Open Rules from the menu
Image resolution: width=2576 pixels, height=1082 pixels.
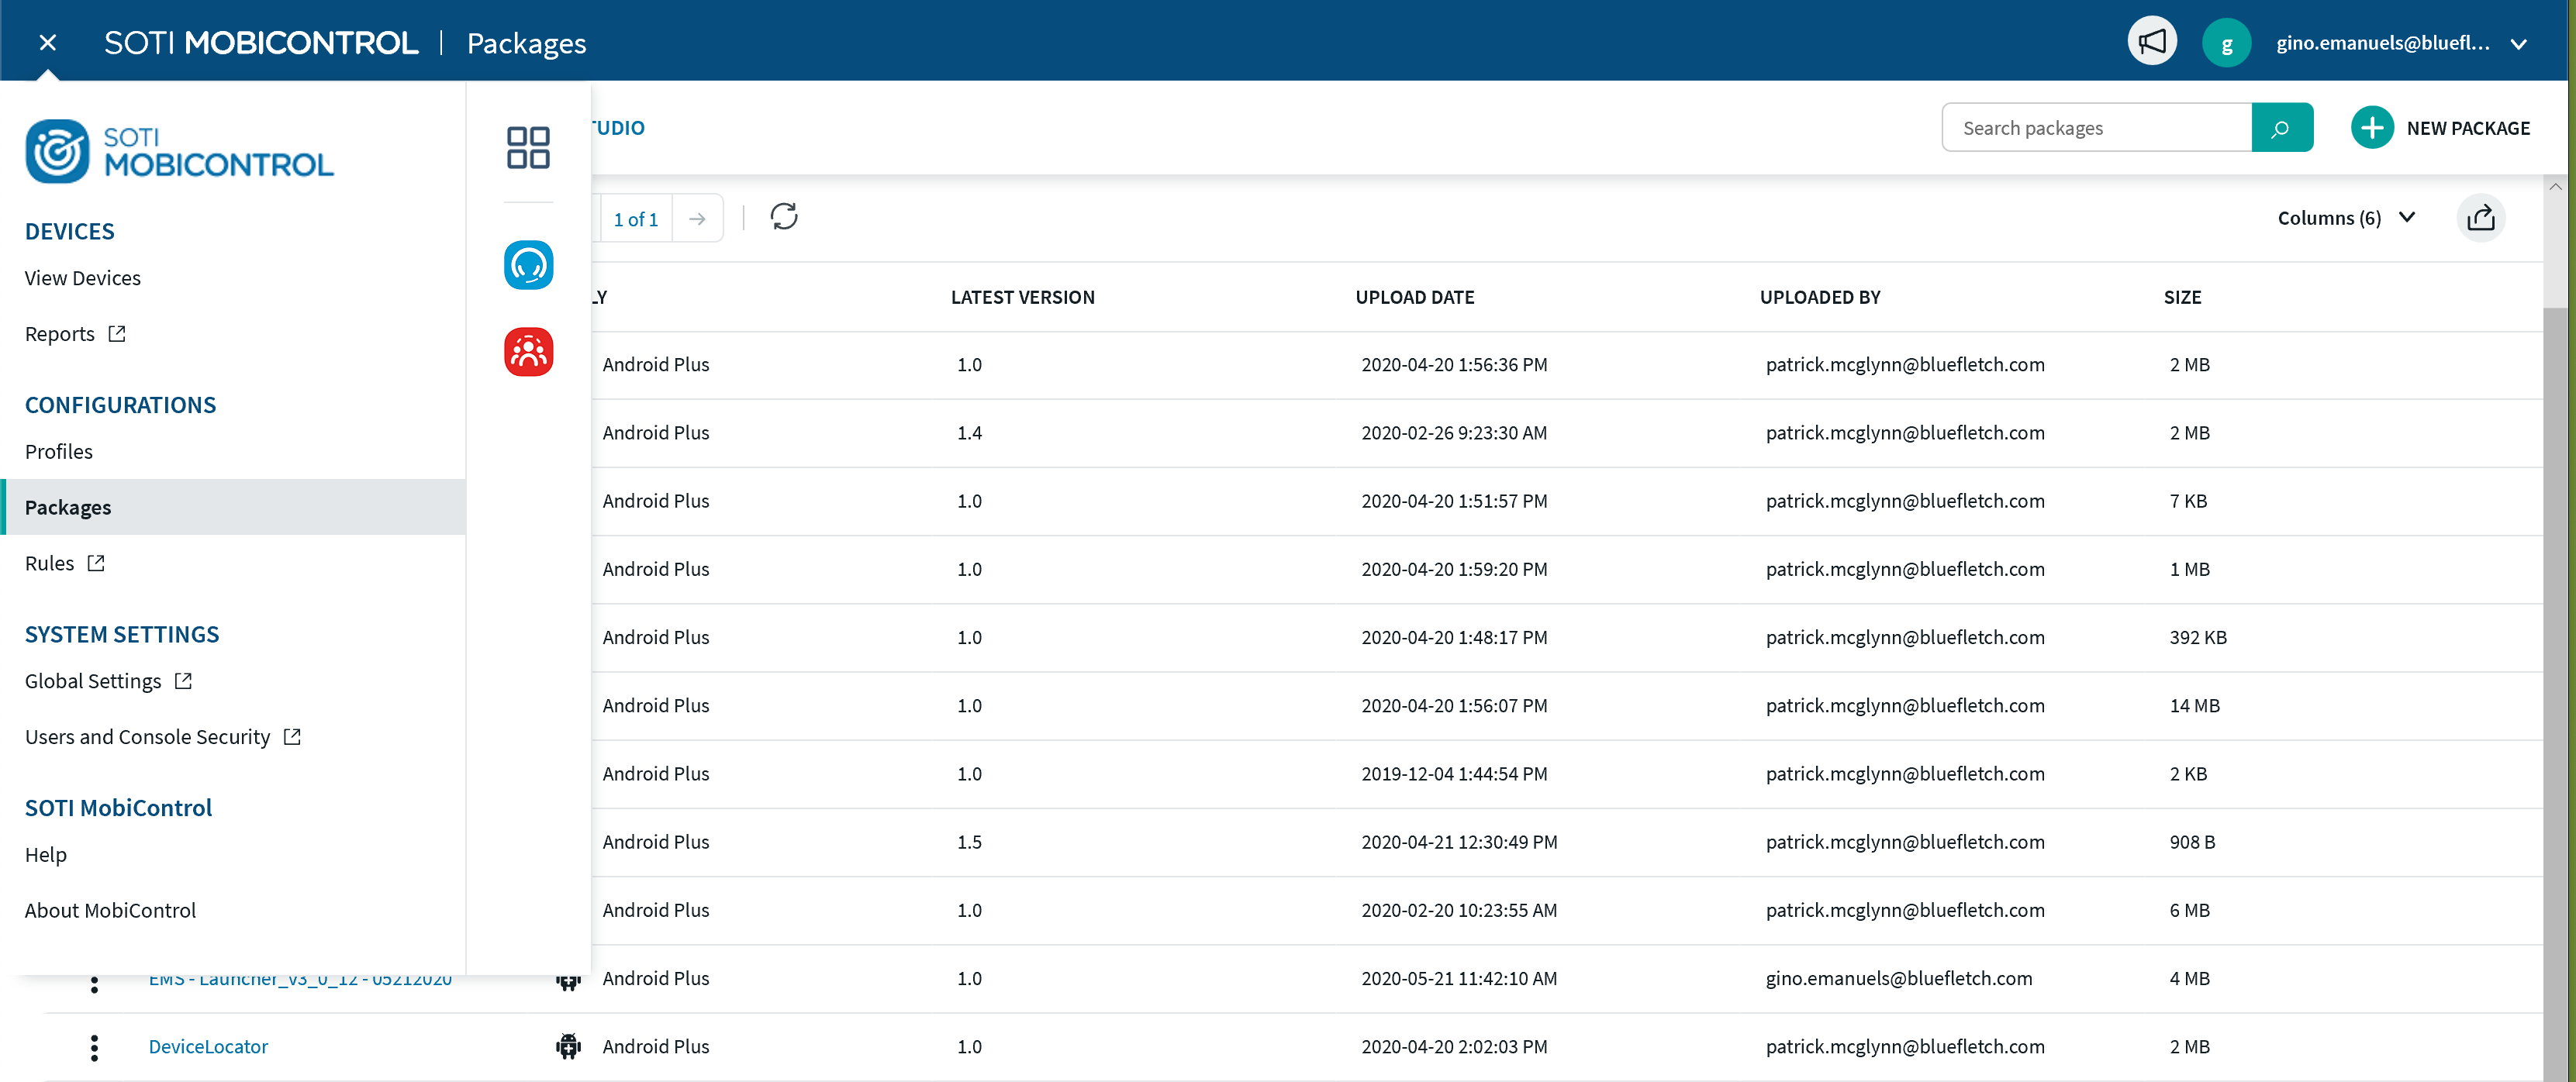click(50, 563)
